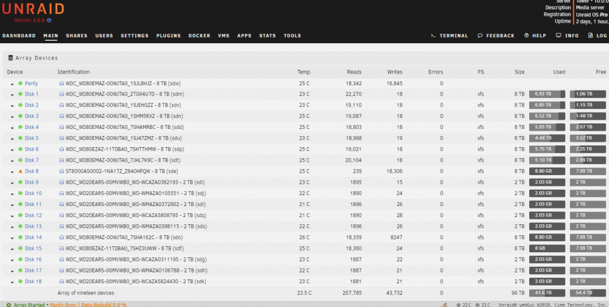Click the UNRAID logo
The width and height of the screenshot is (609, 307).
[x=33, y=9]
